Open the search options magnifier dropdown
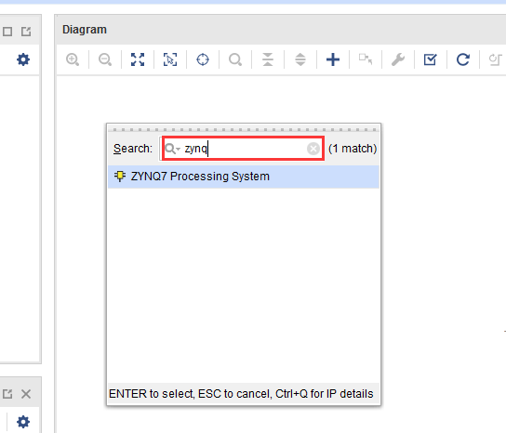The height and width of the screenshot is (433, 506). (x=172, y=149)
